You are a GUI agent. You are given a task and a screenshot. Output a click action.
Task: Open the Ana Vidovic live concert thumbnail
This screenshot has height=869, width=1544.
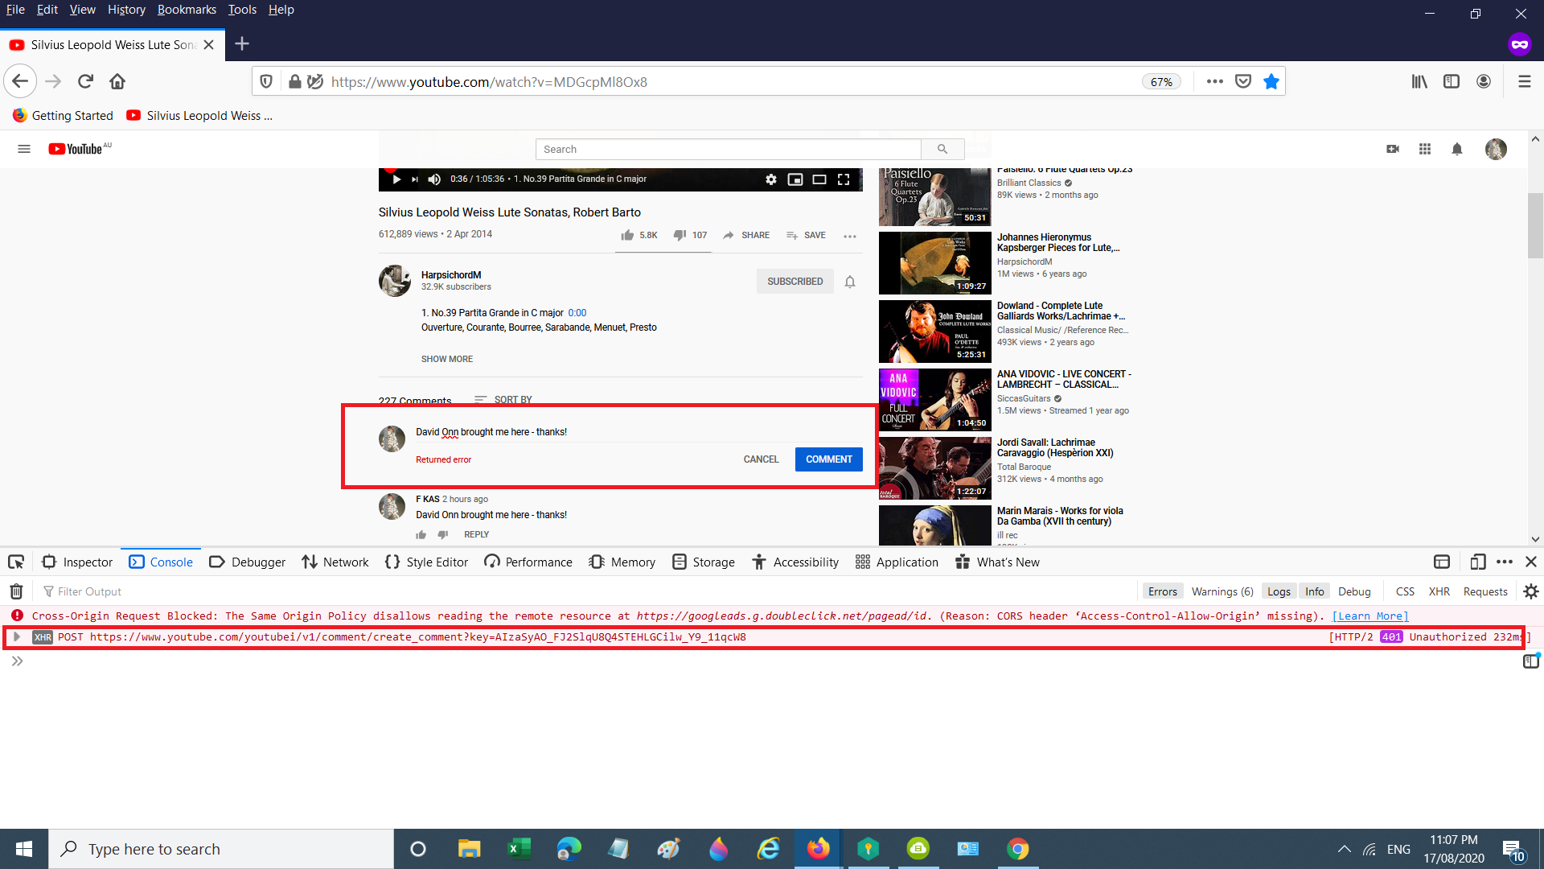(934, 399)
